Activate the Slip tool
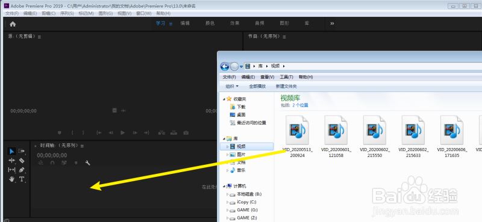 click(11, 170)
